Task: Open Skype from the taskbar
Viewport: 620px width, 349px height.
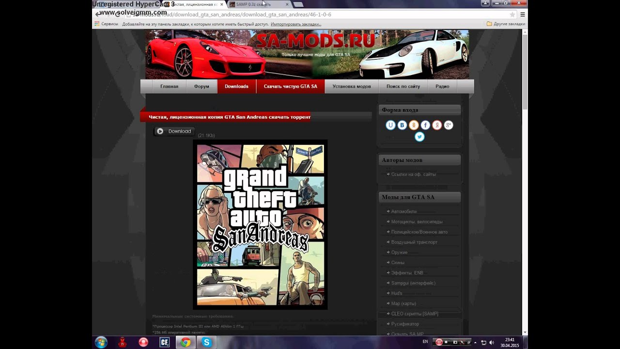Action: click(x=207, y=342)
